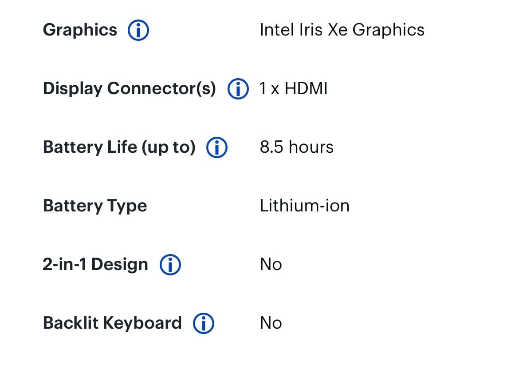Image resolution: width=519 pixels, height=366 pixels.
Task: Click No beside Backlit Keyboard
Action: [271, 323]
